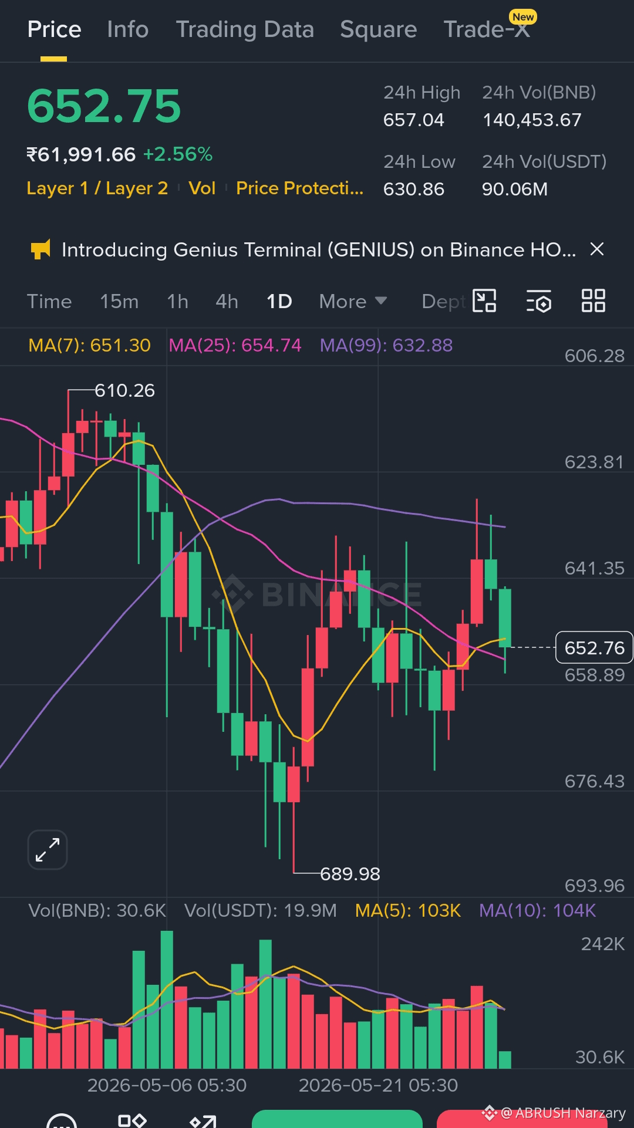Tap the large 652.75 price
Screen dimensions: 634x1128
point(104,106)
